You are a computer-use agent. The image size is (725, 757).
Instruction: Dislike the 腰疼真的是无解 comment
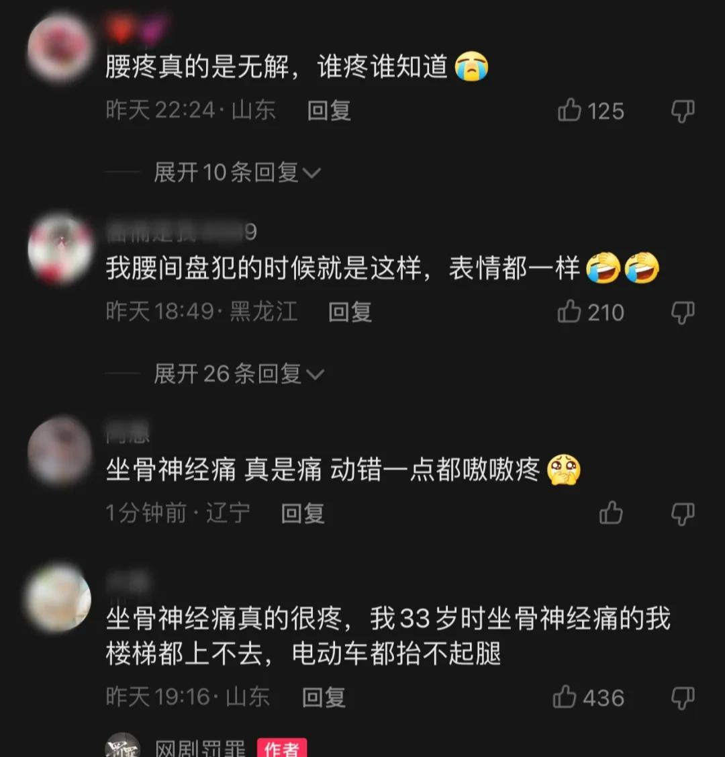683,111
